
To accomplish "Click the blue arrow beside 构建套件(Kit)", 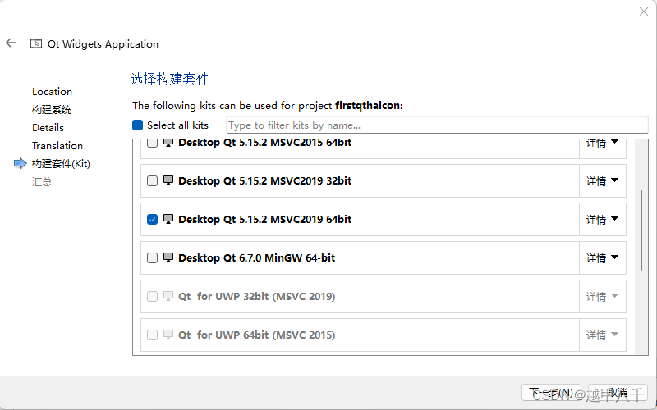I will point(20,163).
